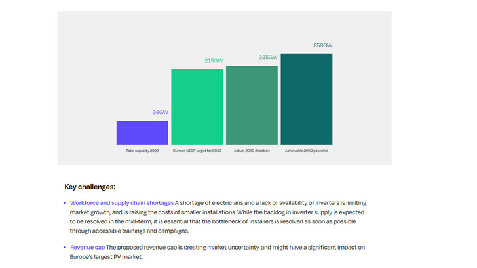The image size is (477, 268).
Task: Click the 215GW value label
Action: pos(214,61)
